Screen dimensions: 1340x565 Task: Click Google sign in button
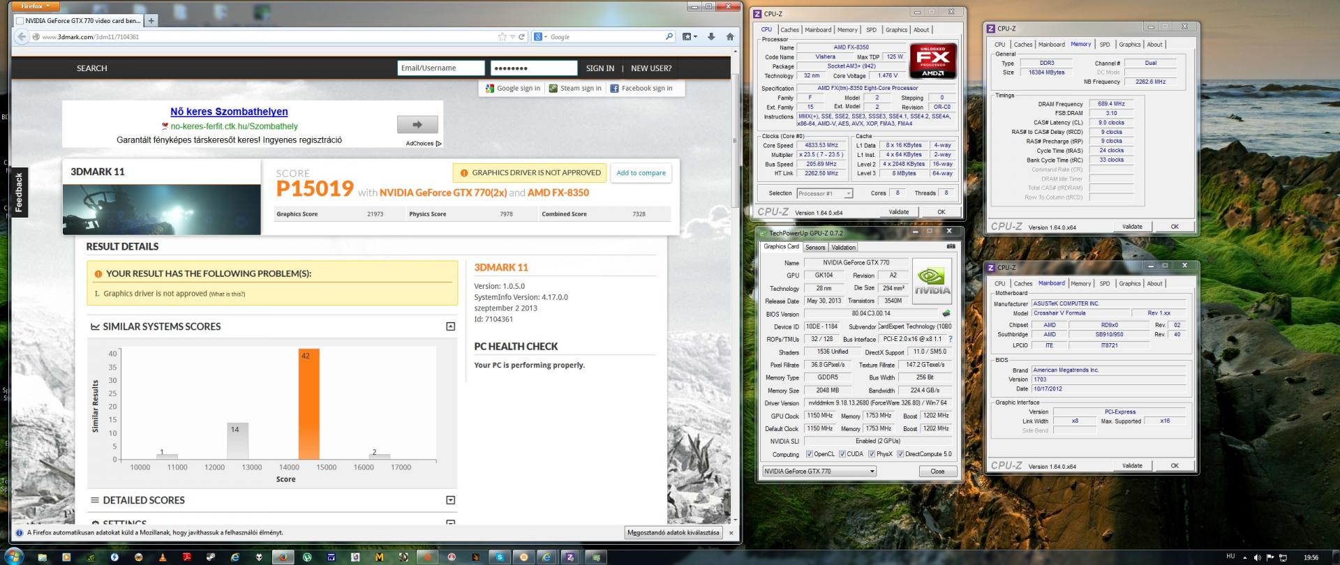pyautogui.click(x=513, y=89)
